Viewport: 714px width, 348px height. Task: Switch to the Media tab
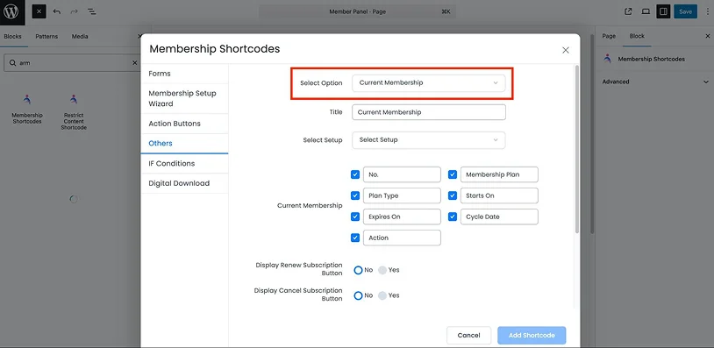[x=80, y=37]
